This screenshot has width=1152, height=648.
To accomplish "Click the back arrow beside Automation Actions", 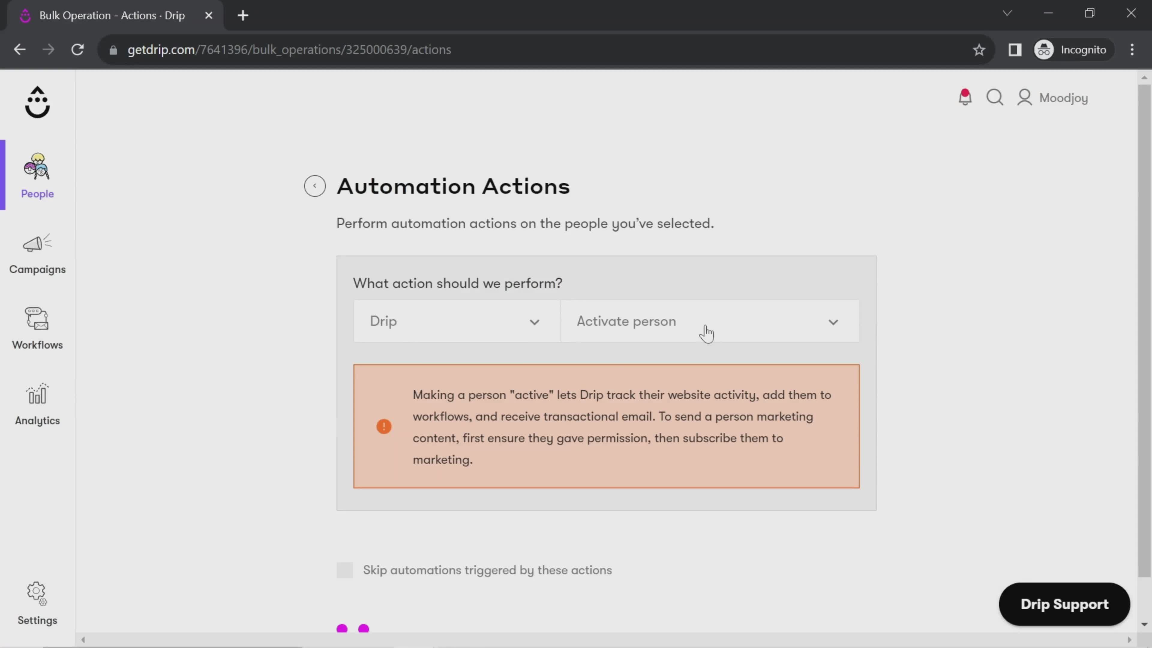I will click(315, 186).
